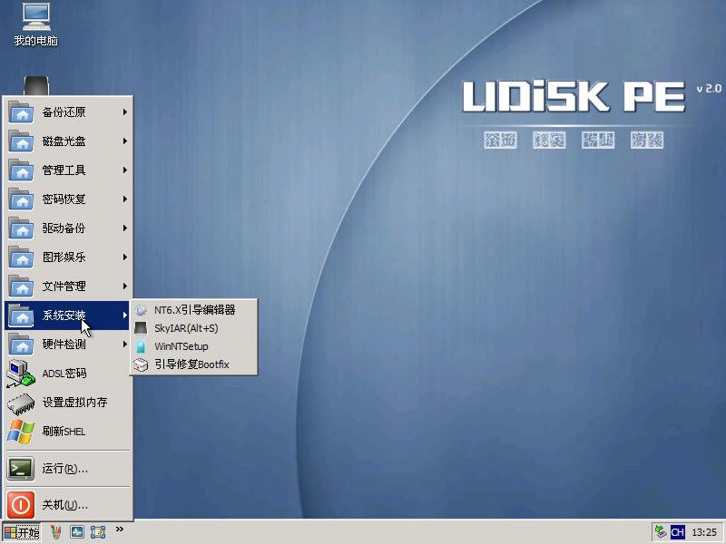Click the terminal icon for 运行(R)...

pyautogui.click(x=21, y=469)
